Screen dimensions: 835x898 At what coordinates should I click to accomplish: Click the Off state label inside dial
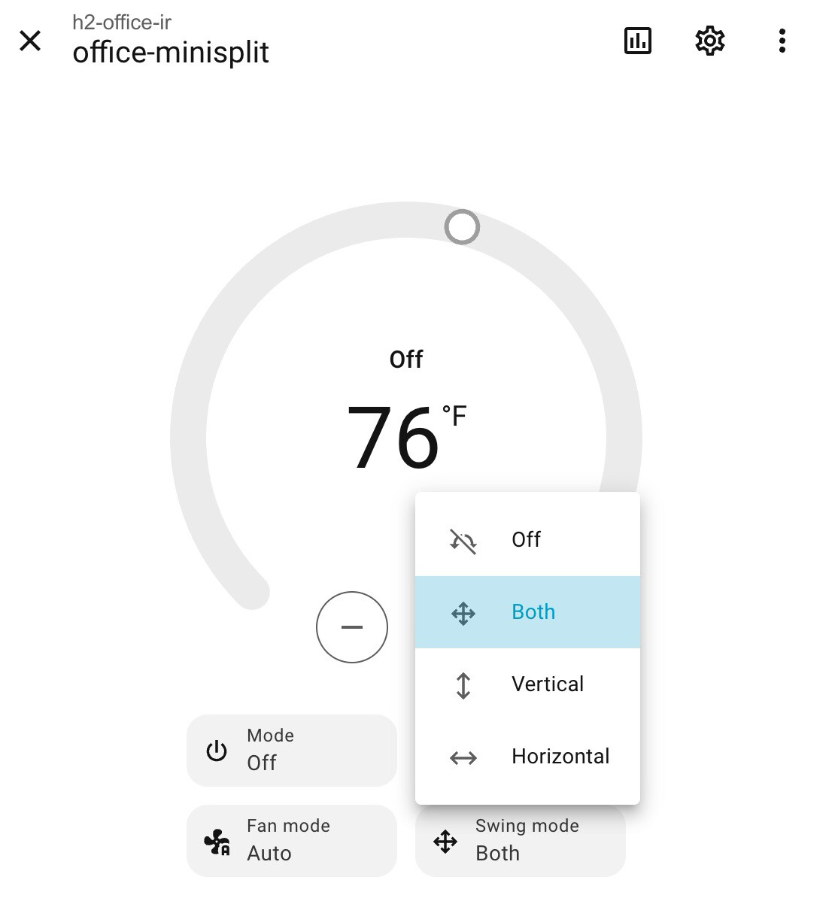(406, 360)
